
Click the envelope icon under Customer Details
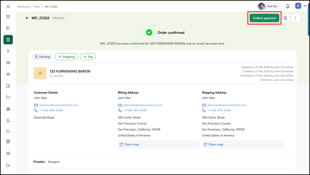pyautogui.click(x=36, y=105)
